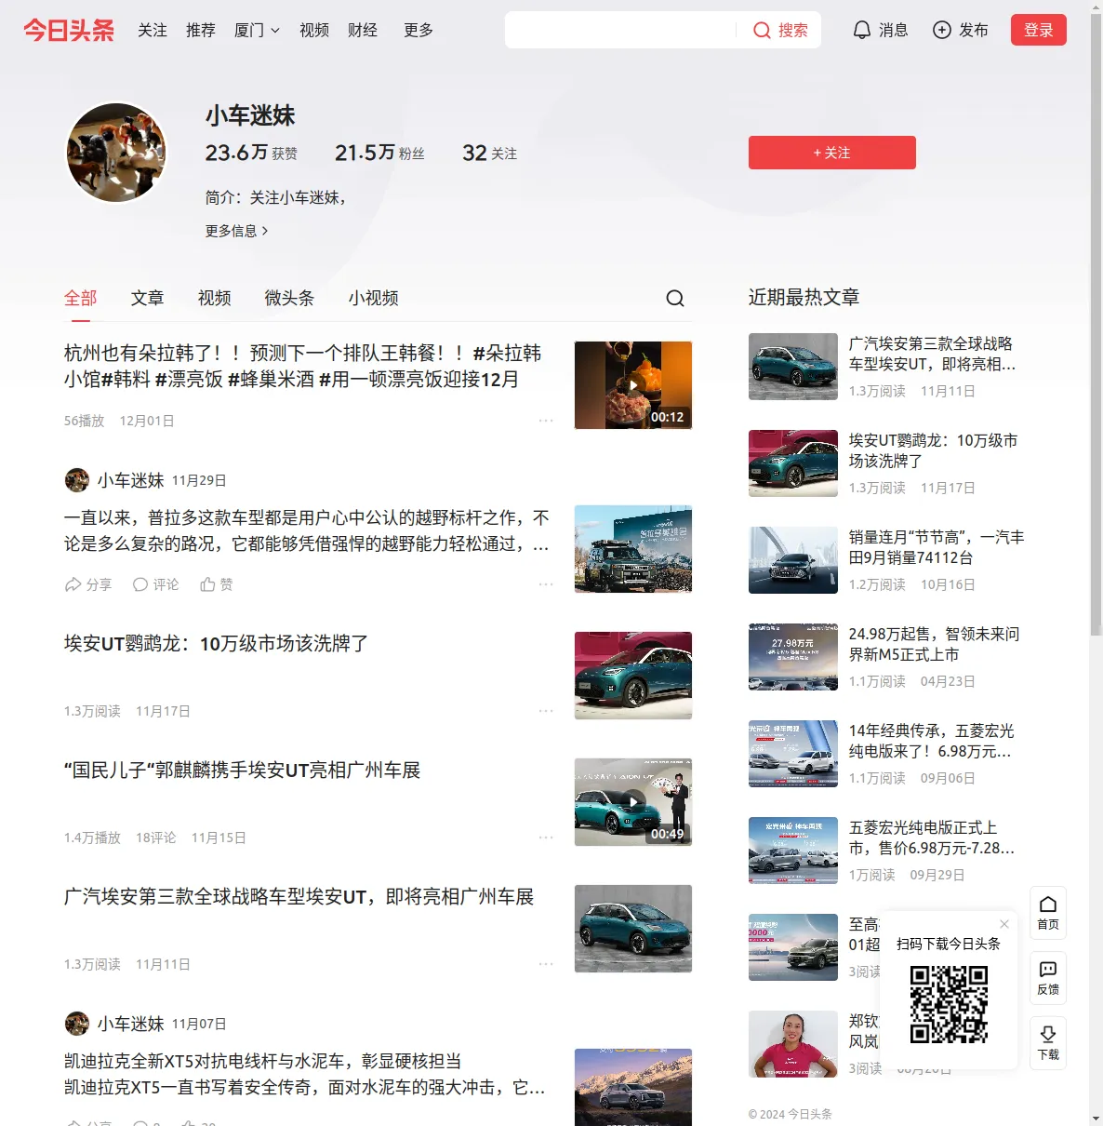Play the 郭麒麟携手埃安UT video thumbnail
Image resolution: width=1103 pixels, height=1126 pixels.
[633, 802]
